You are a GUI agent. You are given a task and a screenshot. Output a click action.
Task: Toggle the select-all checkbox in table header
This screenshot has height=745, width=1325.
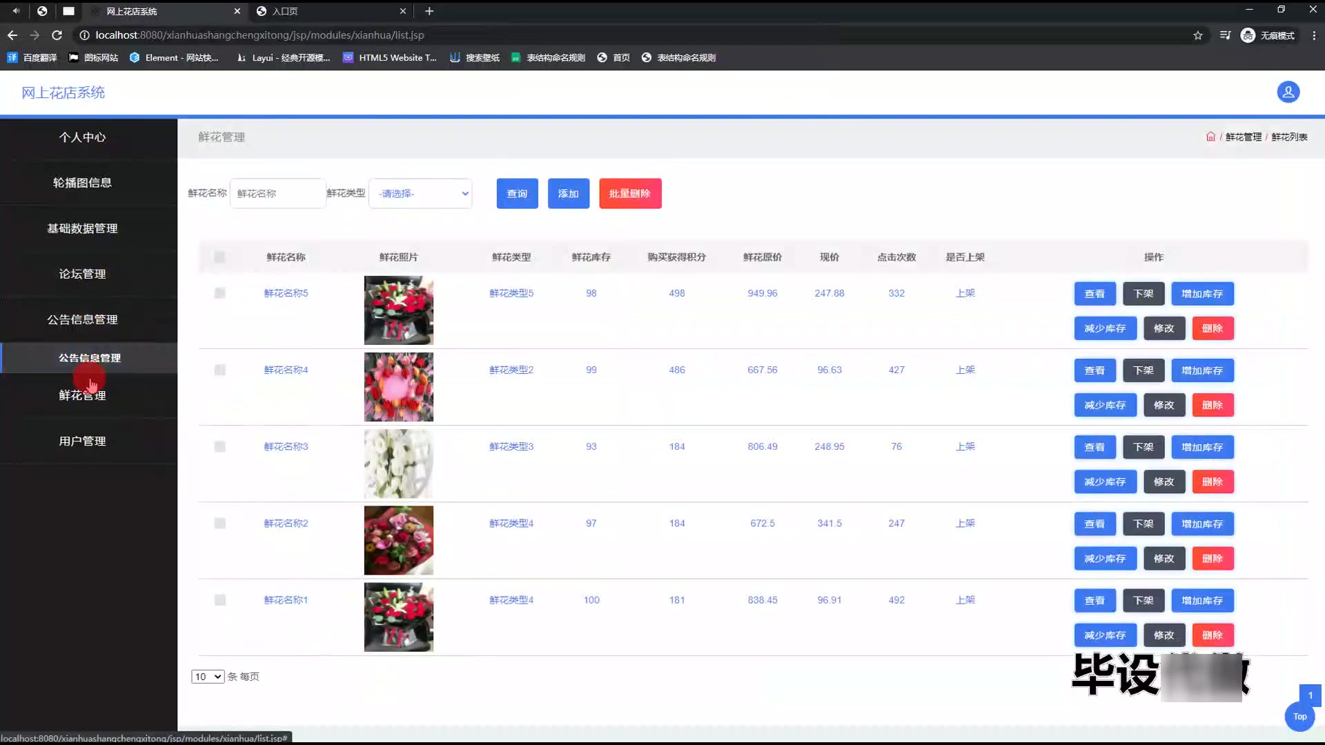pyautogui.click(x=219, y=257)
